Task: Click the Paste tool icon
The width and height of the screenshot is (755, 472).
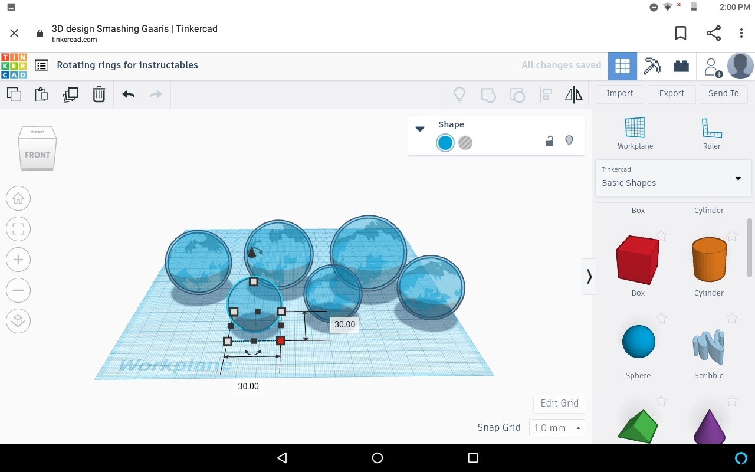Action: pos(42,94)
